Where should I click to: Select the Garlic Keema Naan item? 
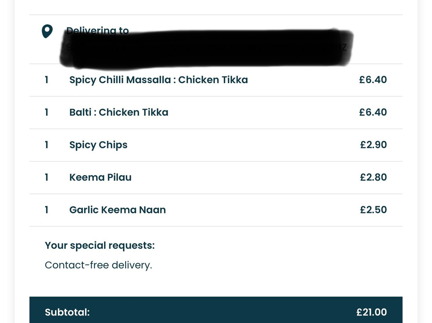117,210
